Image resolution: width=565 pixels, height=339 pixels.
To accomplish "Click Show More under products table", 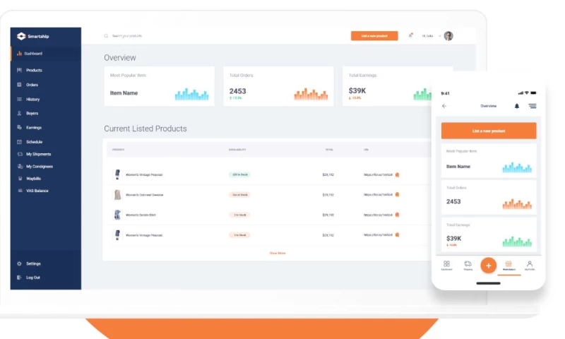I will (278, 252).
